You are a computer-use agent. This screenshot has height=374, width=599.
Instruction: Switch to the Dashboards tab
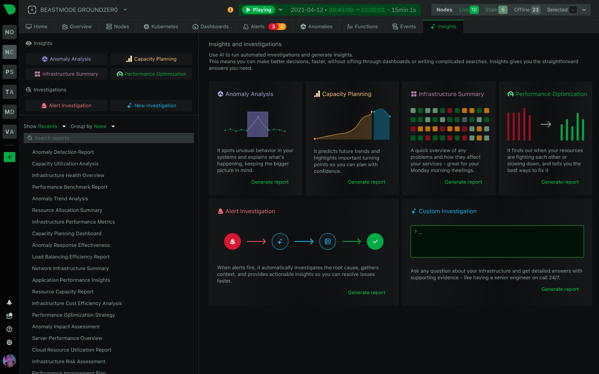210,26
